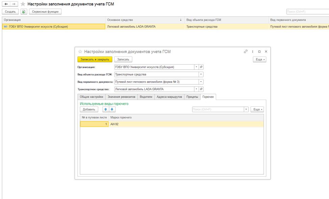Open the Водители tab
This screenshot has height=199, width=329.
tap(146, 97)
